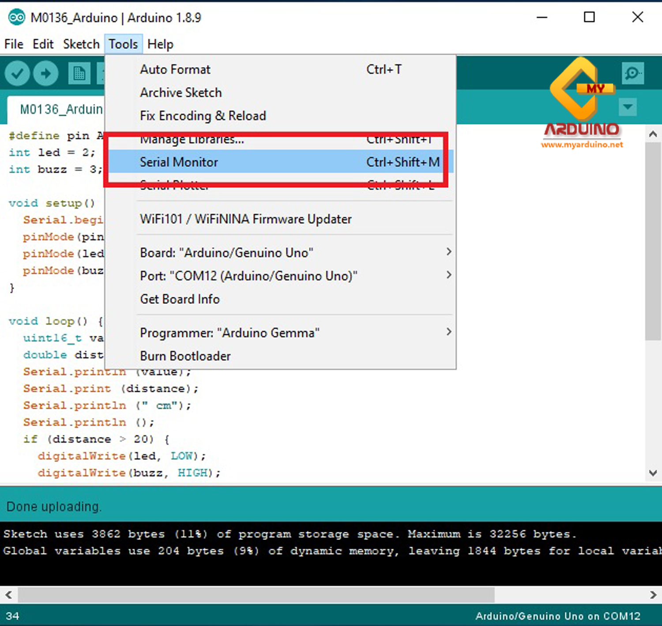Open the Serial Monitor magnifier icon

click(632, 73)
